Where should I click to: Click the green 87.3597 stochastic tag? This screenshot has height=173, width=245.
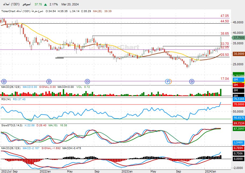[x=239, y=129]
